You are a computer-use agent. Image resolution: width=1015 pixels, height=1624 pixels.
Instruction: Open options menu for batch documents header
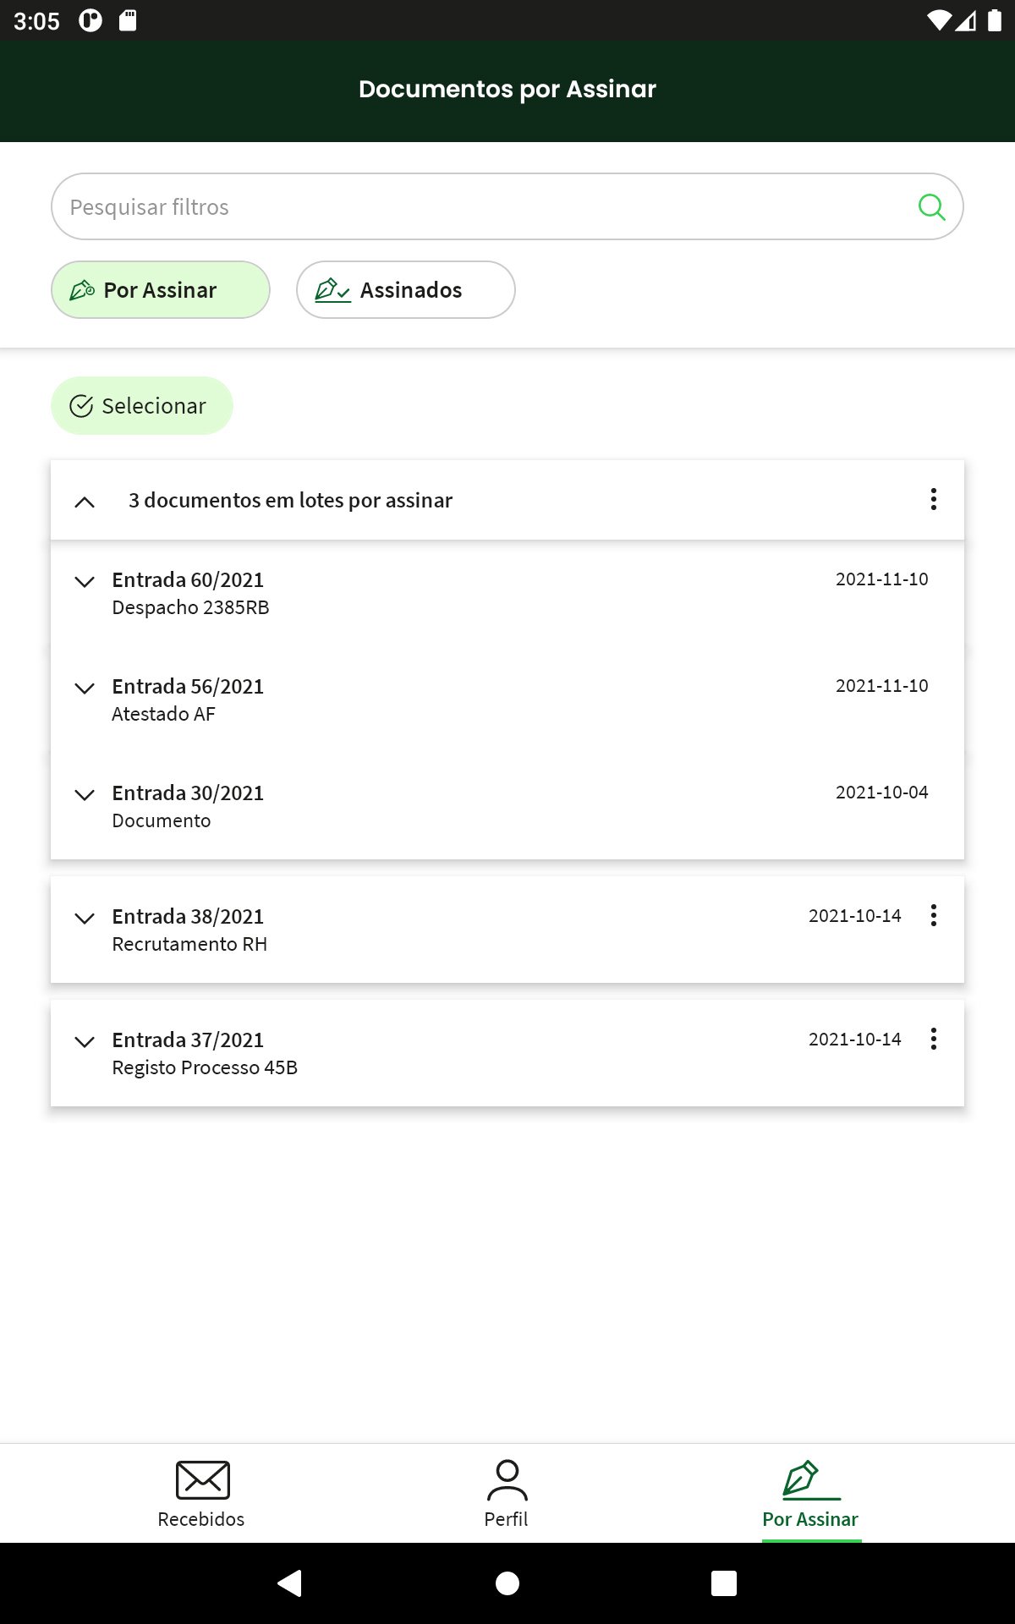click(x=934, y=499)
